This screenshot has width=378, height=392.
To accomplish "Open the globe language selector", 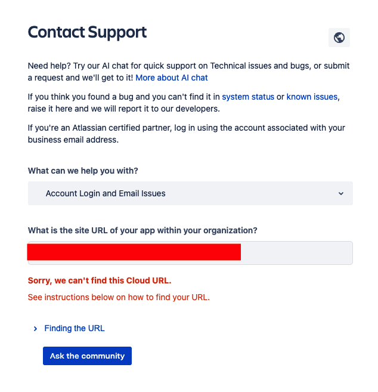I will pyautogui.click(x=339, y=38).
